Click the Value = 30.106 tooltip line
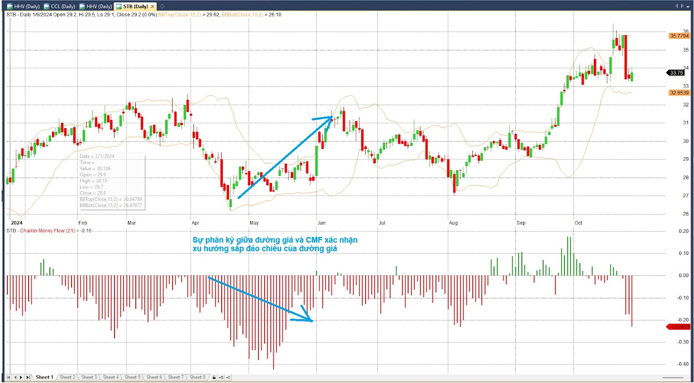The width and height of the screenshot is (694, 383). pyautogui.click(x=95, y=168)
